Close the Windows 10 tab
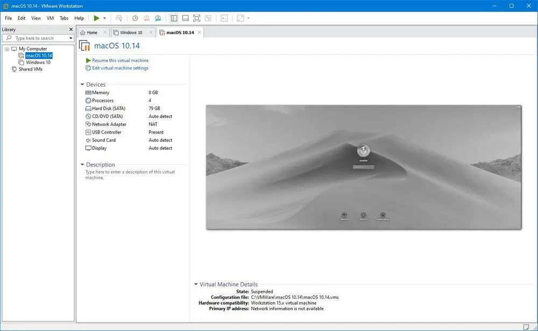The width and height of the screenshot is (538, 331). click(x=151, y=32)
